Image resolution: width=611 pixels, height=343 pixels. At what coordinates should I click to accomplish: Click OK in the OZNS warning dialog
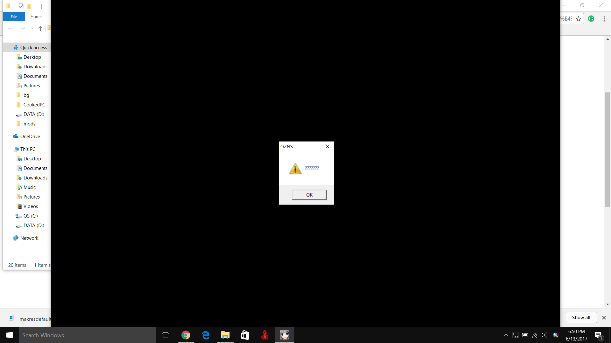(x=309, y=195)
